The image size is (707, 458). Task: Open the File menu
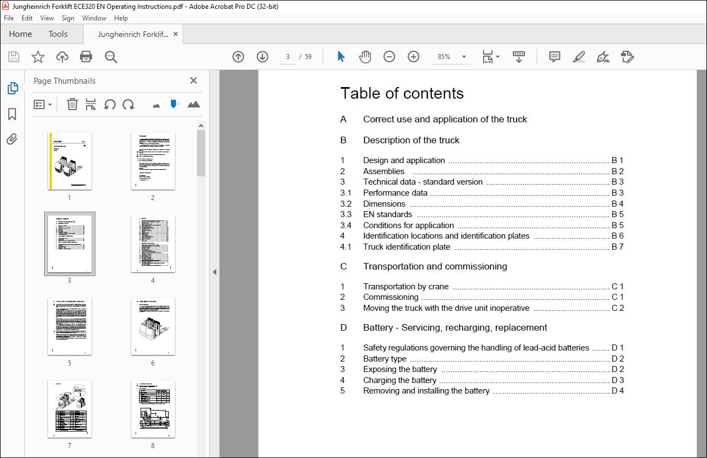(x=9, y=18)
